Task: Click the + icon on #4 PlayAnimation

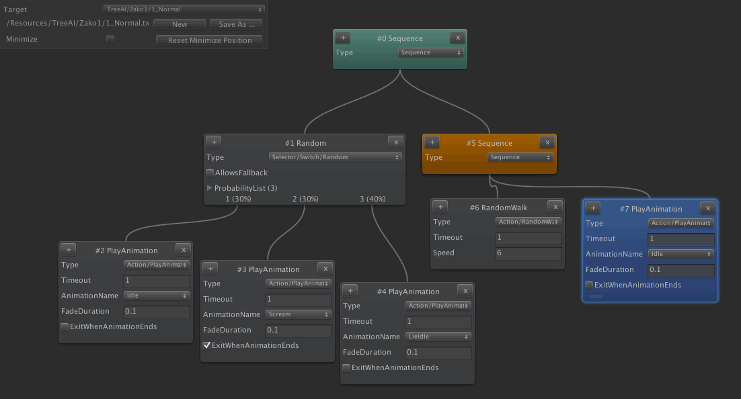Action: (x=350, y=291)
